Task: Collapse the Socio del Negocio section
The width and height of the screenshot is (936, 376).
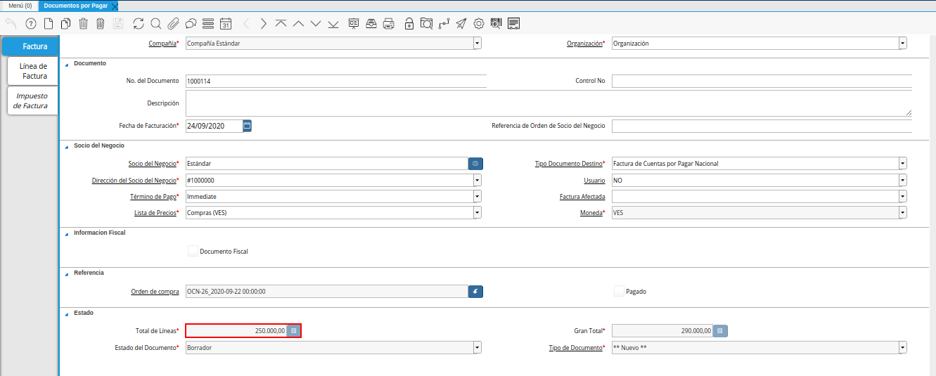Action: pos(68,145)
